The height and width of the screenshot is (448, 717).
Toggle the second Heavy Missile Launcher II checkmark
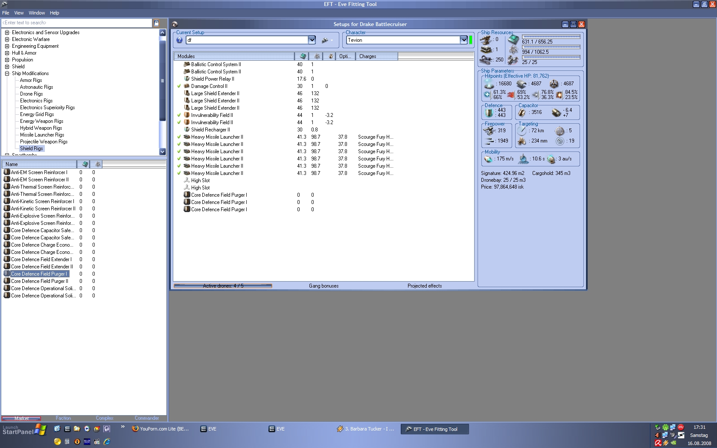179,144
